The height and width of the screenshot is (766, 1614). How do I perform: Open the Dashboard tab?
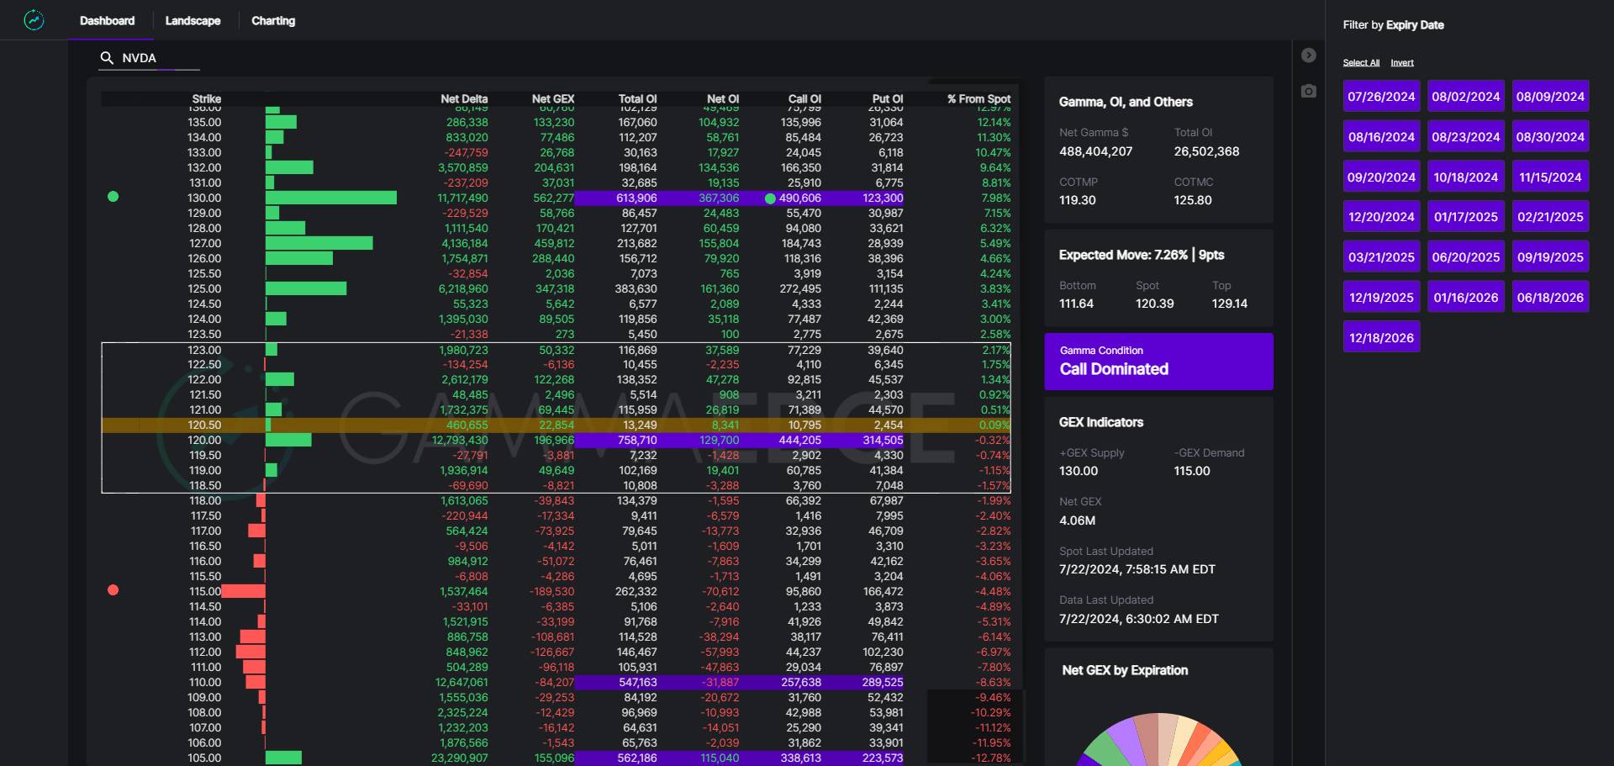107,21
